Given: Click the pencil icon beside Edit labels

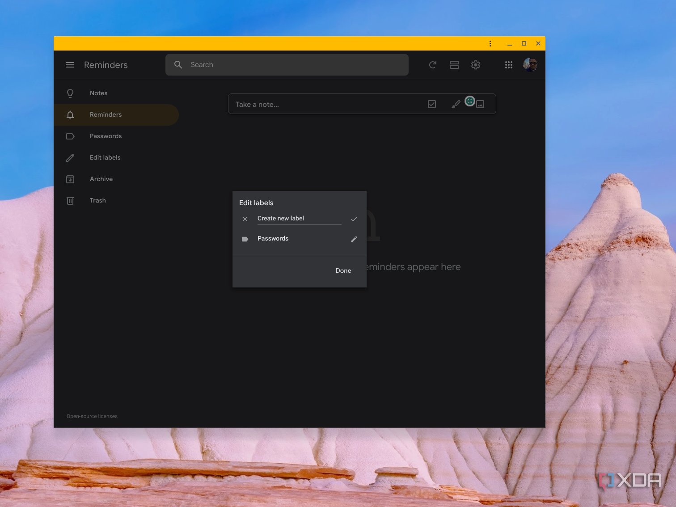Looking at the screenshot, I should 70,158.
